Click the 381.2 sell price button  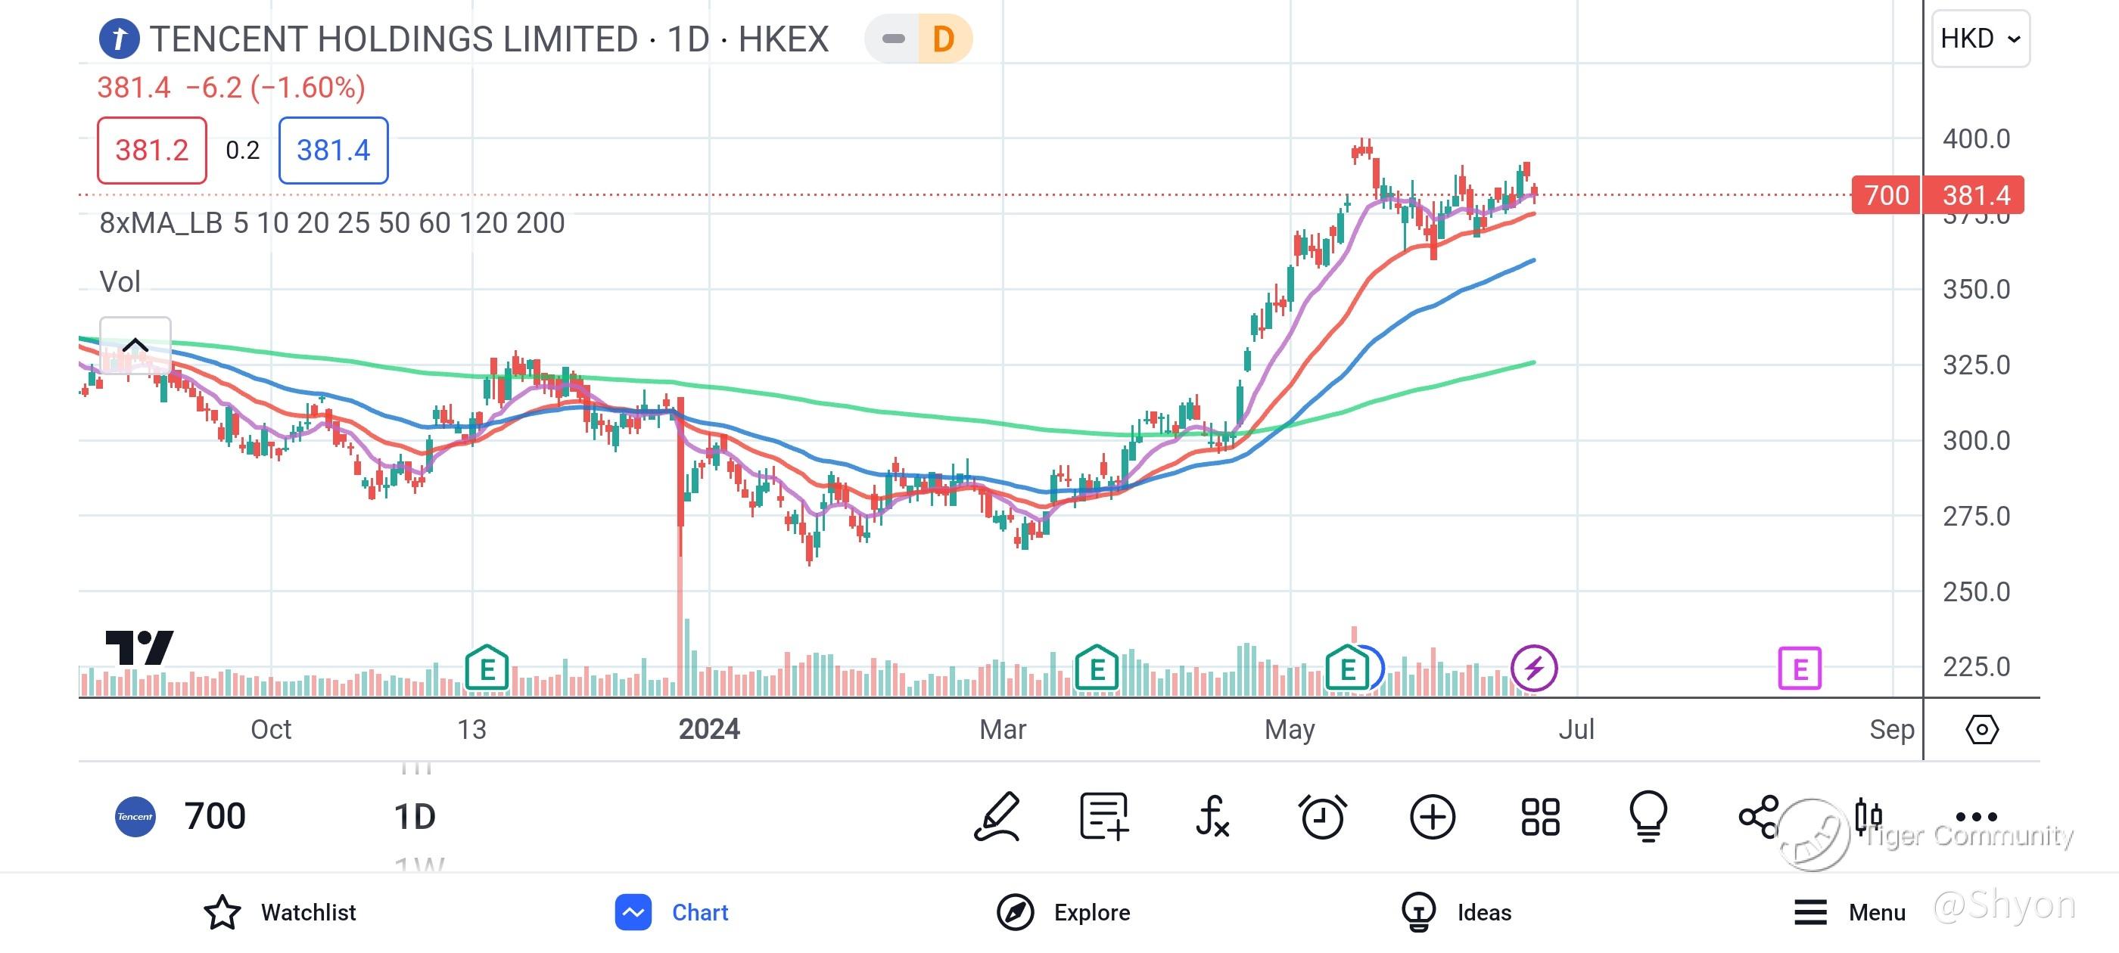tap(152, 151)
